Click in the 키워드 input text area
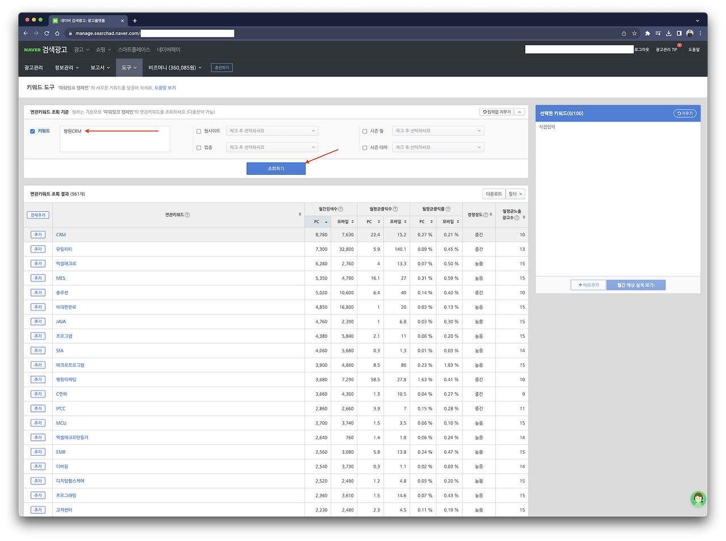726x541 pixels. tap(115, 139)
